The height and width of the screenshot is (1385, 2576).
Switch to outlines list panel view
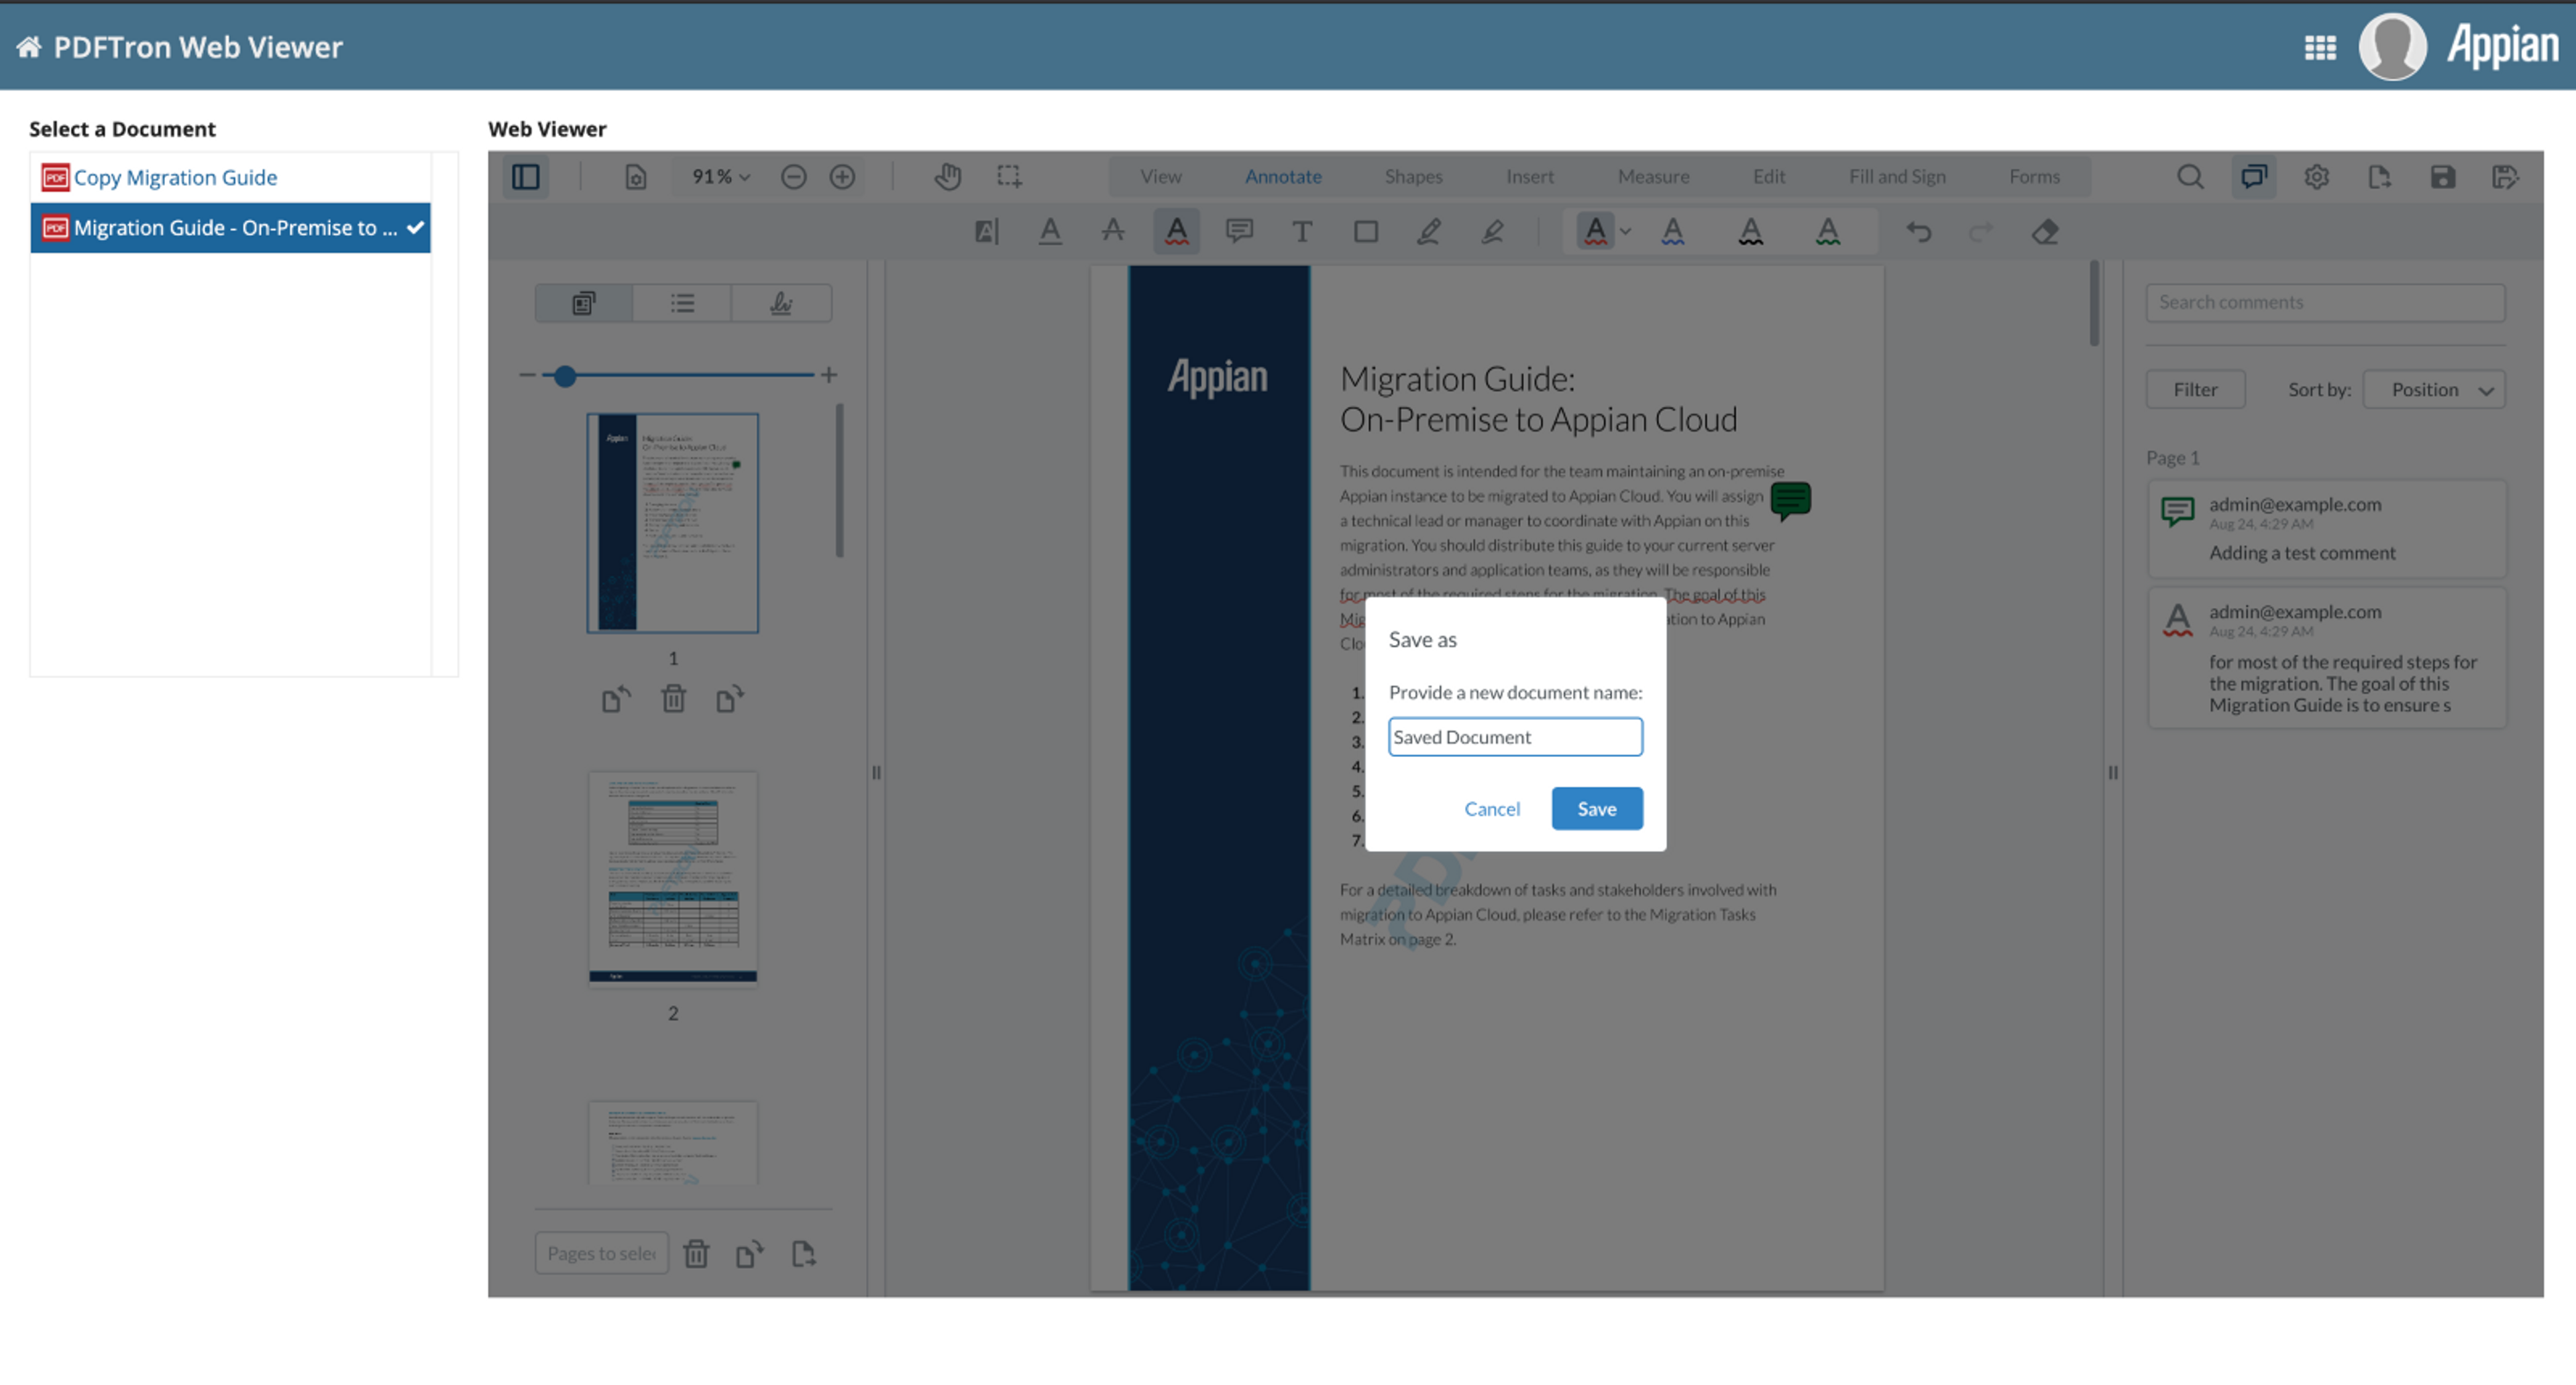point(682,303)
